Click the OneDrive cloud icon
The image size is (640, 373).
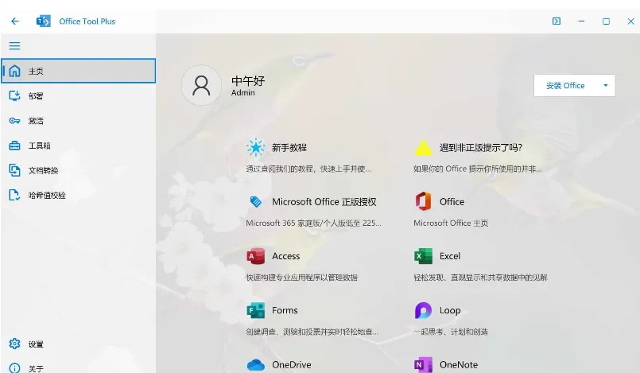point(256,364)
